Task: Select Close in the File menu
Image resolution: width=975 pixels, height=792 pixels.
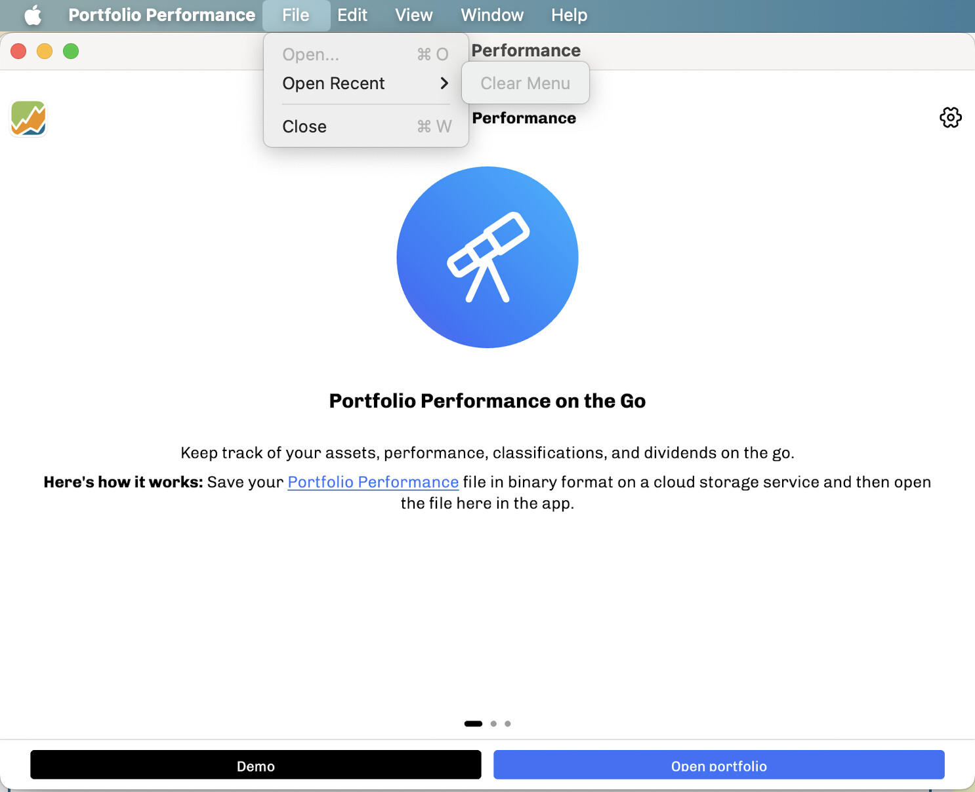Action: pyautogui.click(x=365, y=127)
